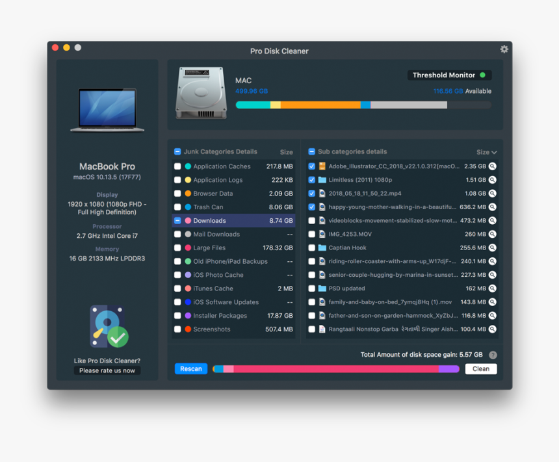The height and width of the screenshot is (462, 559).
Task: Click magnifier icon for riding-roller-coaster file
Action: [492, 261]
